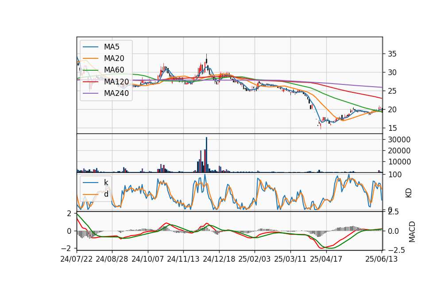The image size is (425, 305).
Task: Click the MACD left axis value 2
Action: (70, 213)
